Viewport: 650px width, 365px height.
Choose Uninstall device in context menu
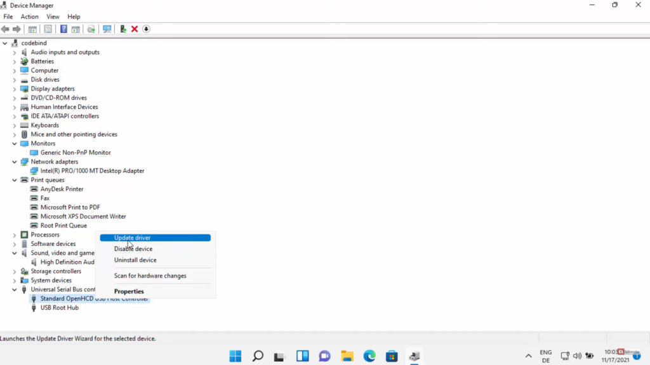point(155,260)
